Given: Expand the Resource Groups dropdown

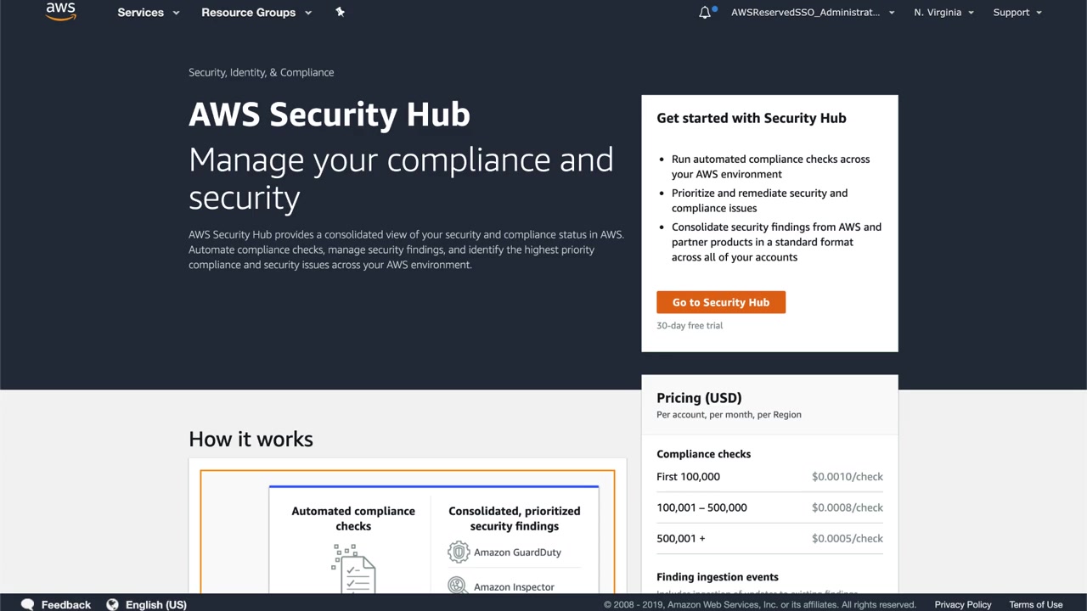Looking at the screenshot, I should 256,13.
